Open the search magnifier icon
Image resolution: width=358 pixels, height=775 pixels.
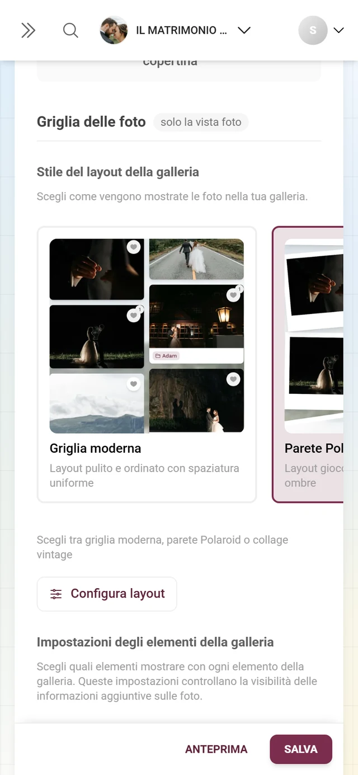(70, 30)
